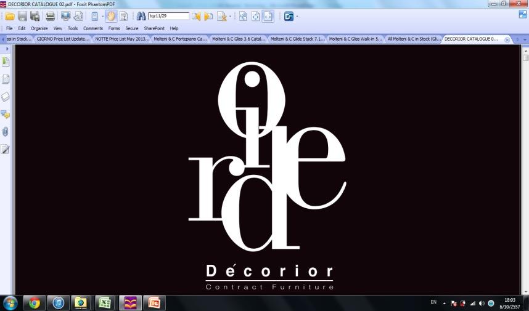Open the Organize menu
529x311 pixels.
[x=39, y=28]
